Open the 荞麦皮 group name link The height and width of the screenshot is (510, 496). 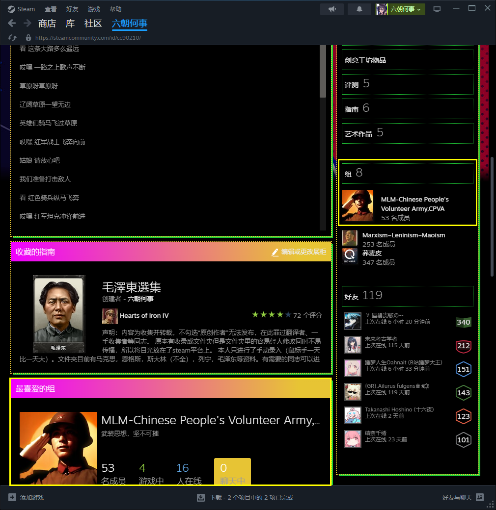pyautogui.click(x=372, y=253)
